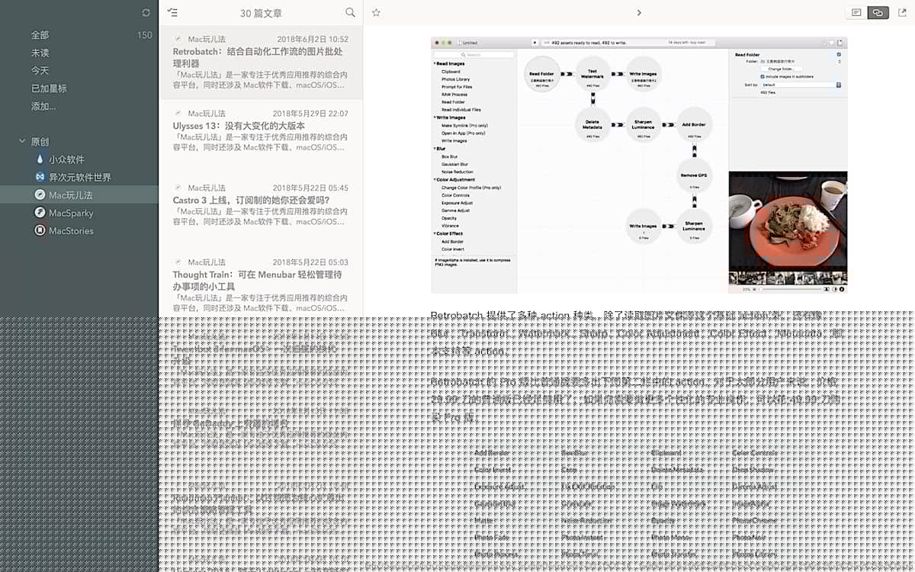Image resolution: width=915 pixels, height=572 pixels.
Task: Click read-status icon on Retrobatch entry
Action: coord(178,38)
